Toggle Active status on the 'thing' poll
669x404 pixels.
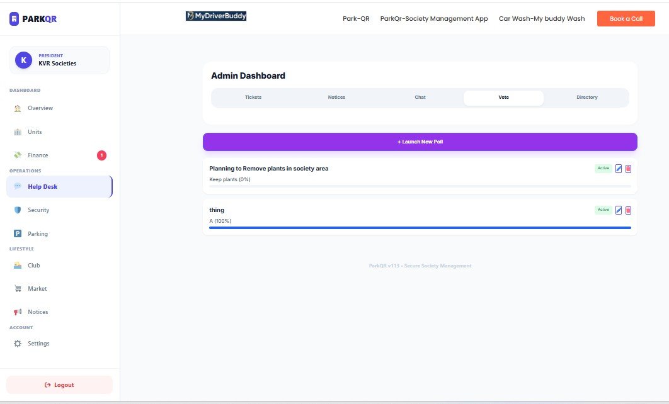click(602, 210)
